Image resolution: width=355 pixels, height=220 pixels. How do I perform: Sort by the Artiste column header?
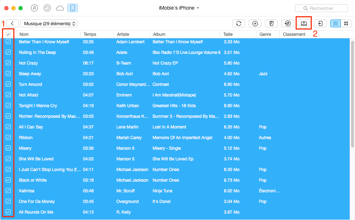(132, 34)
